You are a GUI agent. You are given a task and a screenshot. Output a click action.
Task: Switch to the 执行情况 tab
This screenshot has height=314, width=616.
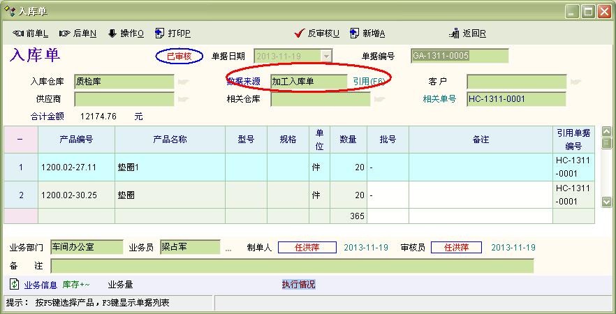(x=298, y=285)
